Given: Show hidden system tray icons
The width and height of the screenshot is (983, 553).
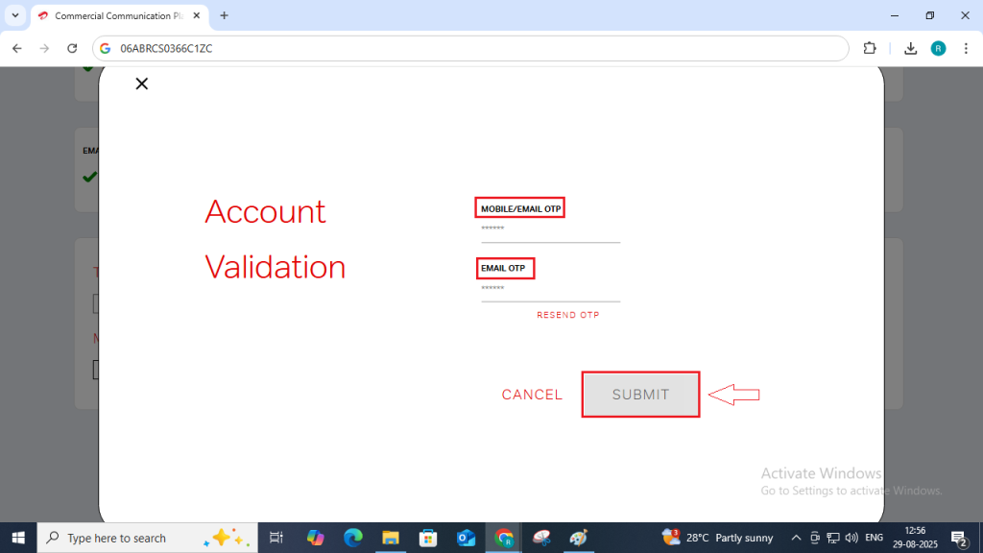Looking at the screenshot, I should [796, 538].
